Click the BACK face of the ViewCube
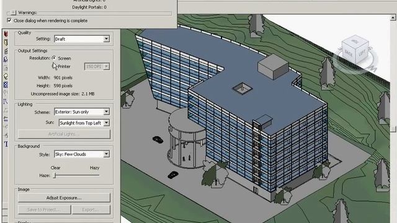The width and height of the screenshot is (397, 223). pos(349,53)
